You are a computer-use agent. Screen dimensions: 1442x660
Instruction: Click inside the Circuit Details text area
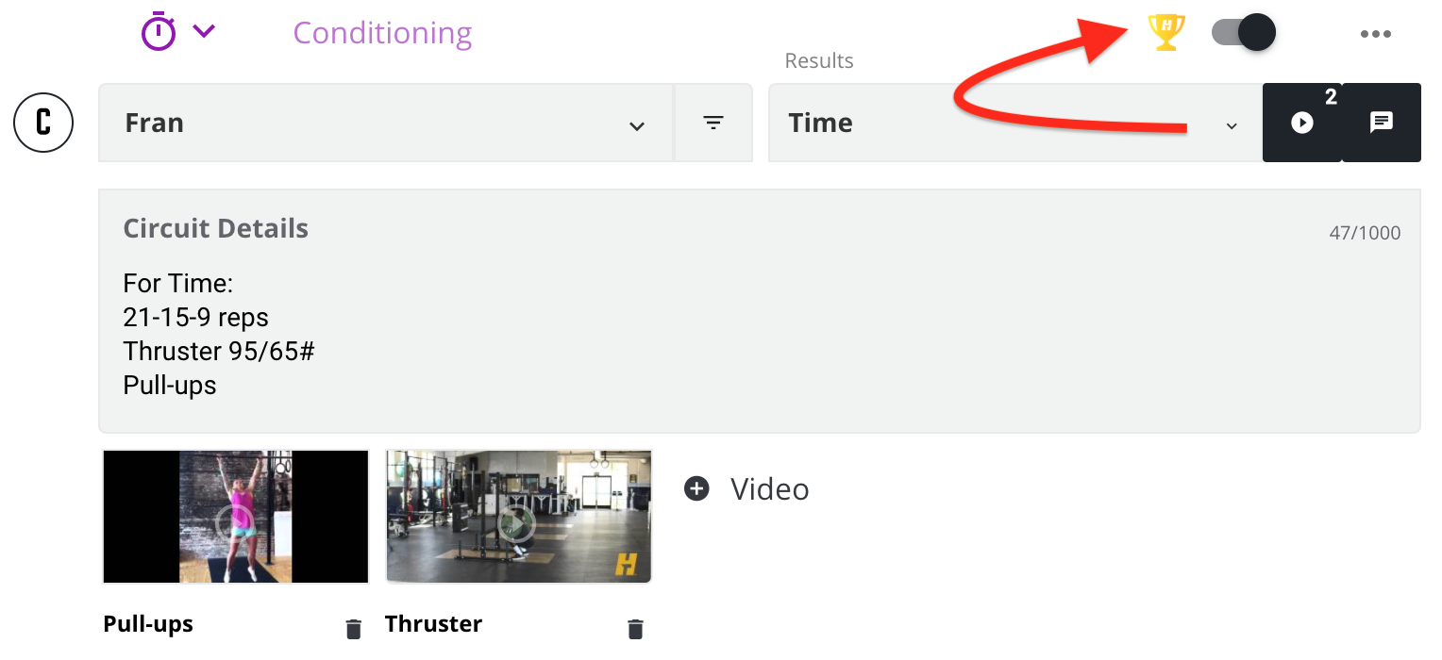pos(760,311)
